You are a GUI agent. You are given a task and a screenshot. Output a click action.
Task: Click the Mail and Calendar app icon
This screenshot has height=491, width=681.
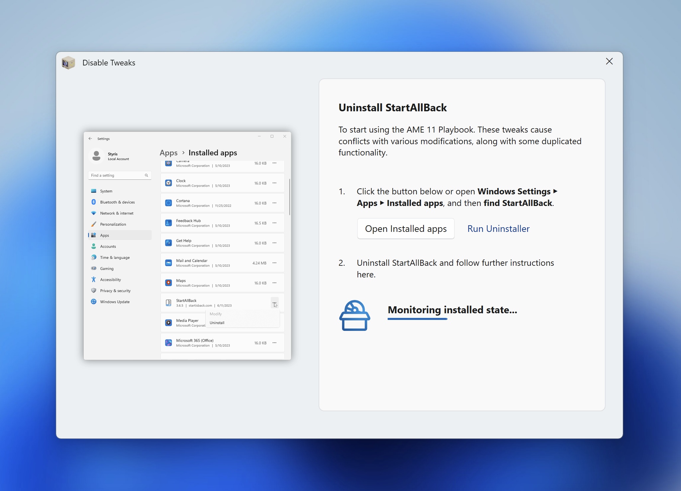168,263
